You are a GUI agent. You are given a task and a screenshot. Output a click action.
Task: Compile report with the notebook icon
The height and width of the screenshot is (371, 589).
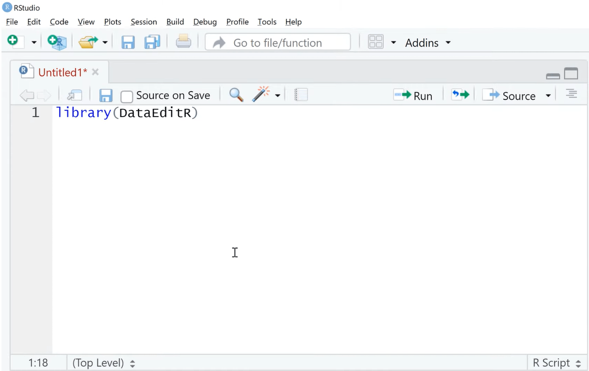(301, 95)
